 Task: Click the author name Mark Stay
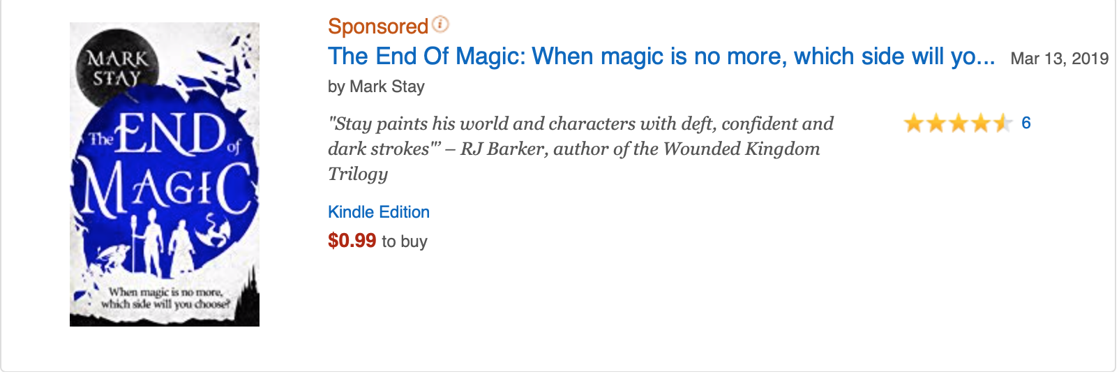point(387,87)
